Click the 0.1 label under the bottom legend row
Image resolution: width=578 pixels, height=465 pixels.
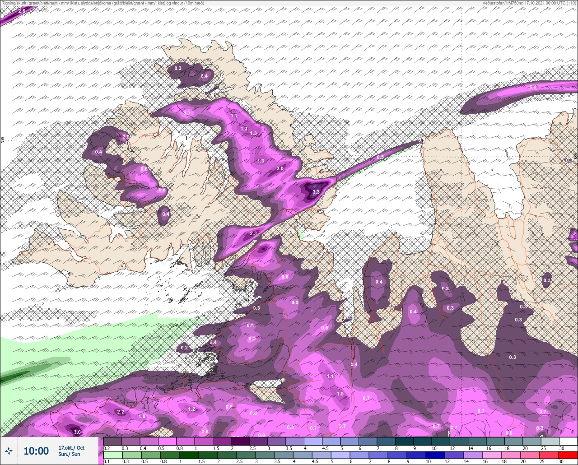click(x=107, y=461)
